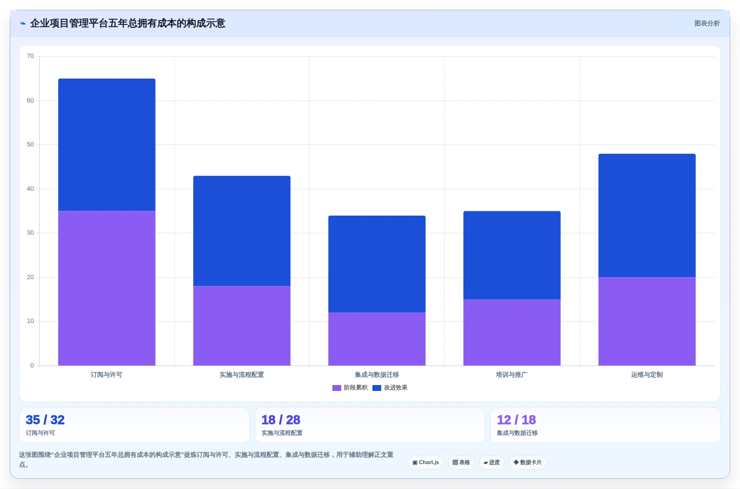Image resolution: width=740 pixels, height=489 pixels.
Task: Click the blue bar segment for 订阅与许可
Action: pos(107,145)
